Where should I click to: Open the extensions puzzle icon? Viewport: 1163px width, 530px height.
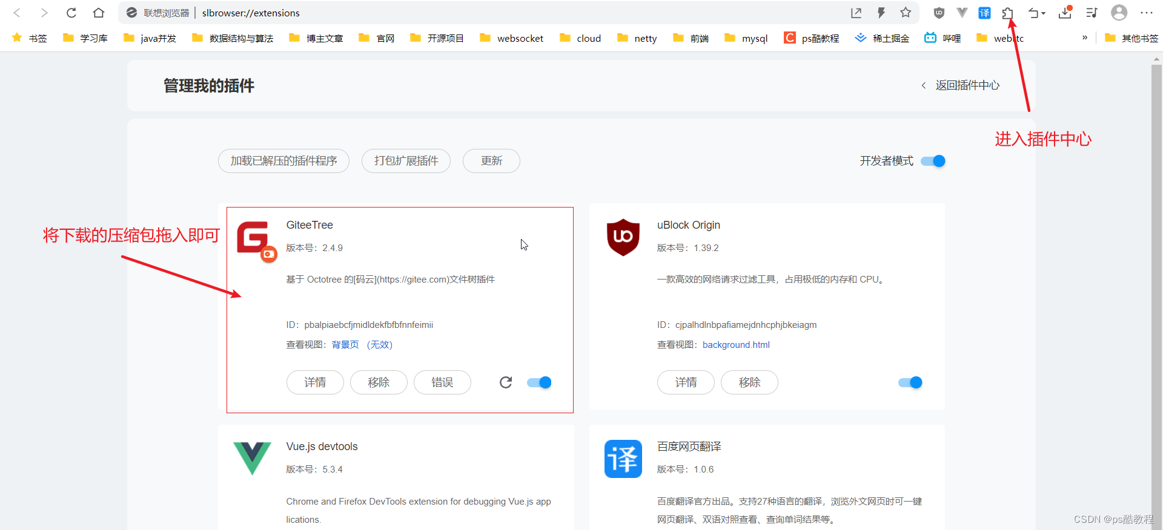[x=1007, y=13]
